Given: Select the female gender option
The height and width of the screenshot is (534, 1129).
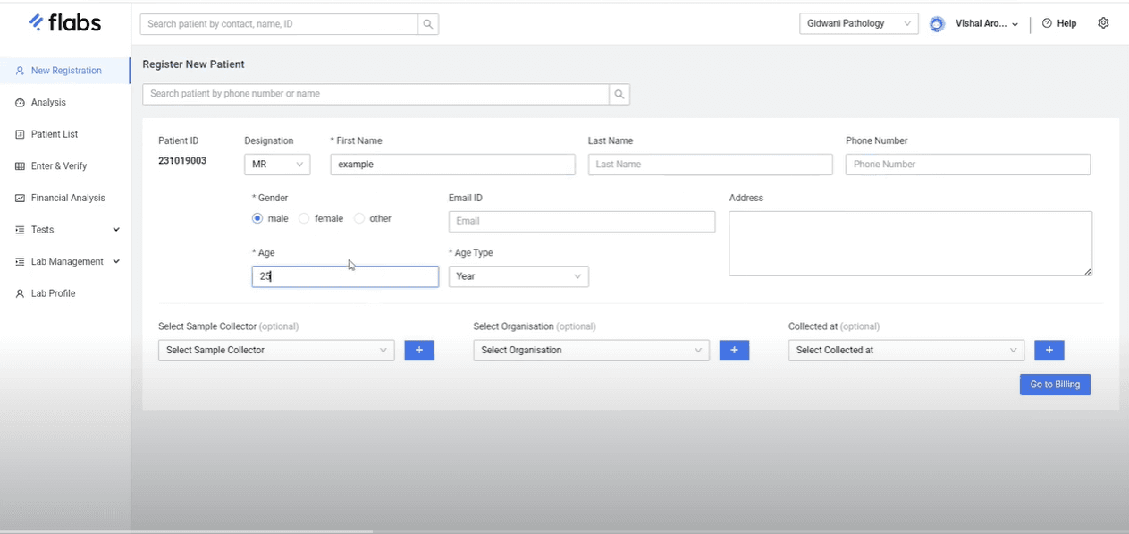Looking at the screenshot, I should (x=305, y=218).
